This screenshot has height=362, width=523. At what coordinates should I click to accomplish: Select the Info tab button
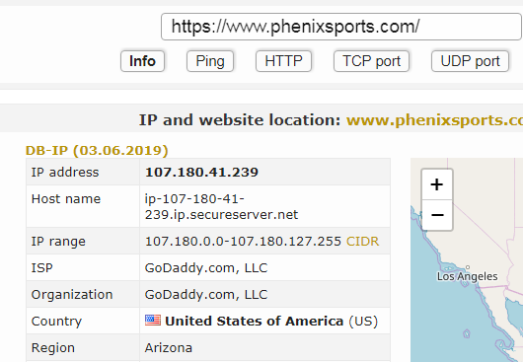point(142,61)
